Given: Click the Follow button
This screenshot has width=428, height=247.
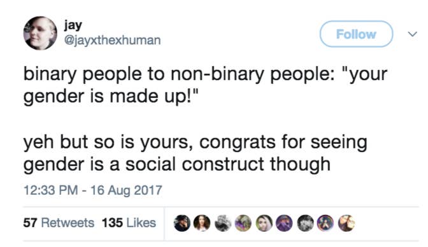Looking at the screenshot, I should pos(356,34).
